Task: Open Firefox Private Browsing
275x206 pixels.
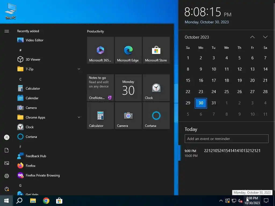Action: click(x=49, y=175)
